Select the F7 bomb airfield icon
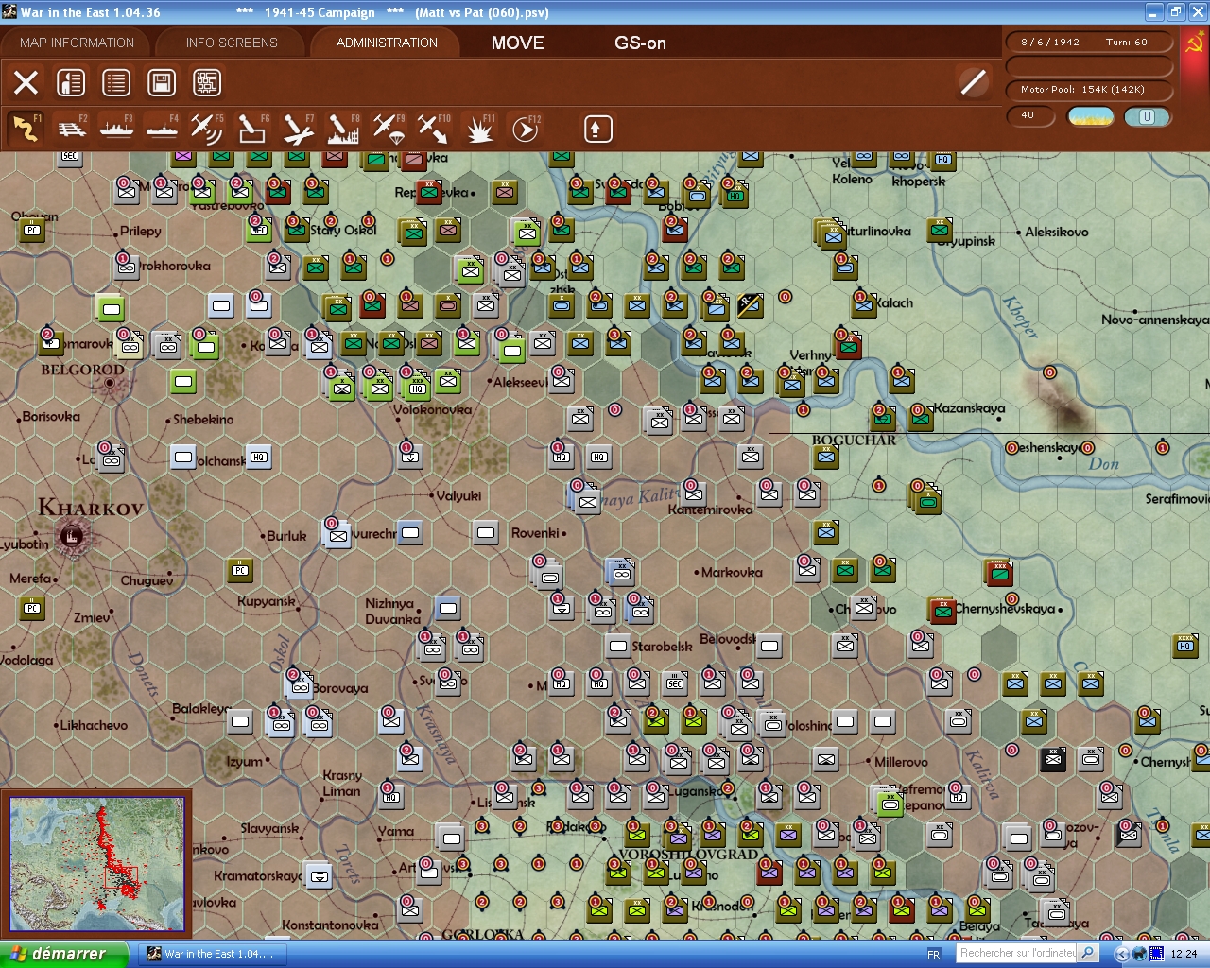This screenshot has width=1210, height=968. click(x=298, y=129)
